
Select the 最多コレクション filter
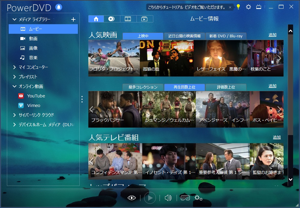click(x=143, y=87)
